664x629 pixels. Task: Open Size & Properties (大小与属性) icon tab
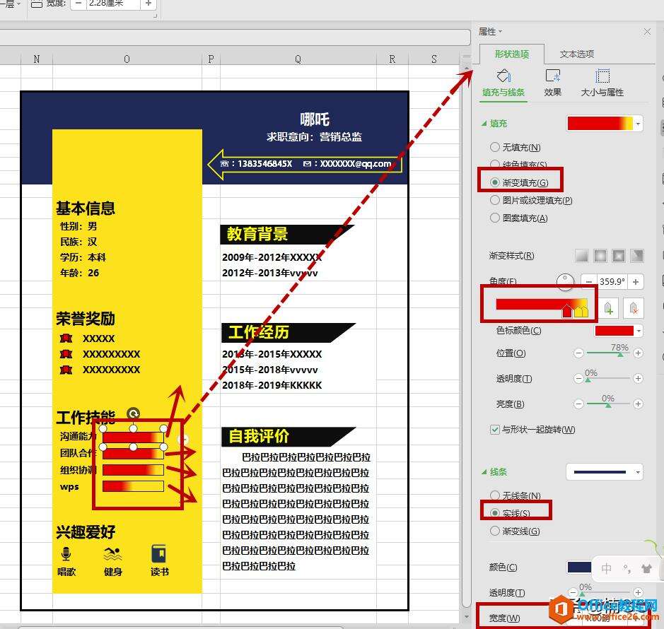pos(602,83)
